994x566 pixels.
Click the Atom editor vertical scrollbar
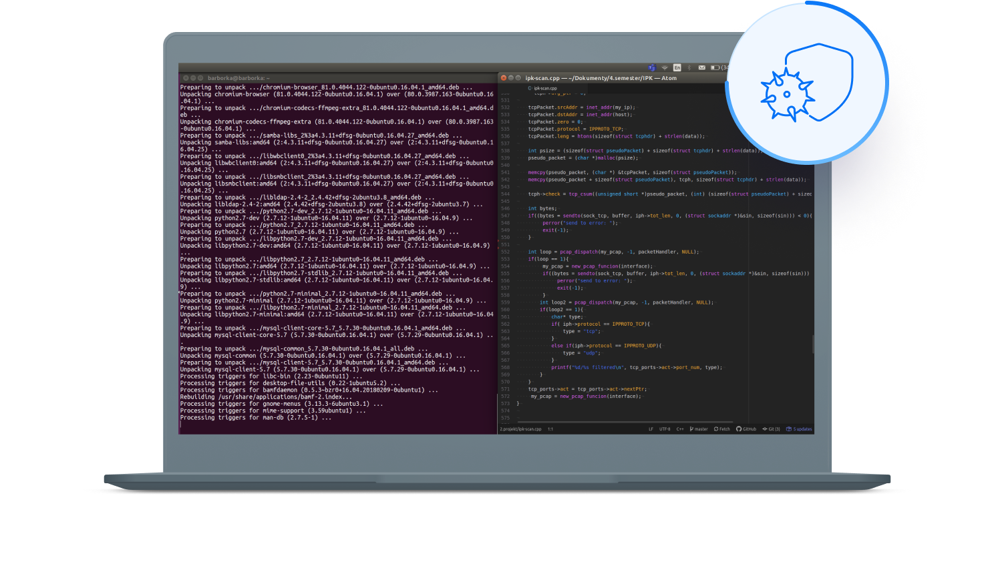(x=812, y=344)
